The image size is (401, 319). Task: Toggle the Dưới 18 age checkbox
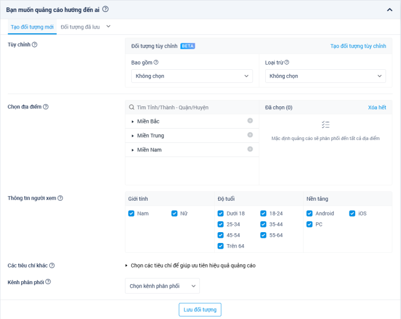tap(221, 213)
